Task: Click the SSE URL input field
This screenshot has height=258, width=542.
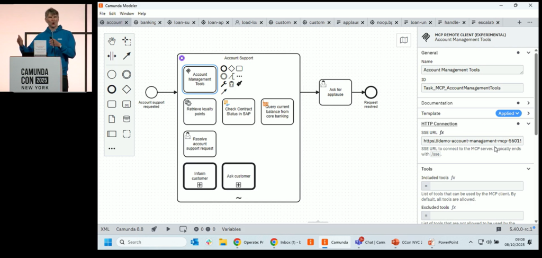Action: coord(472,141)
